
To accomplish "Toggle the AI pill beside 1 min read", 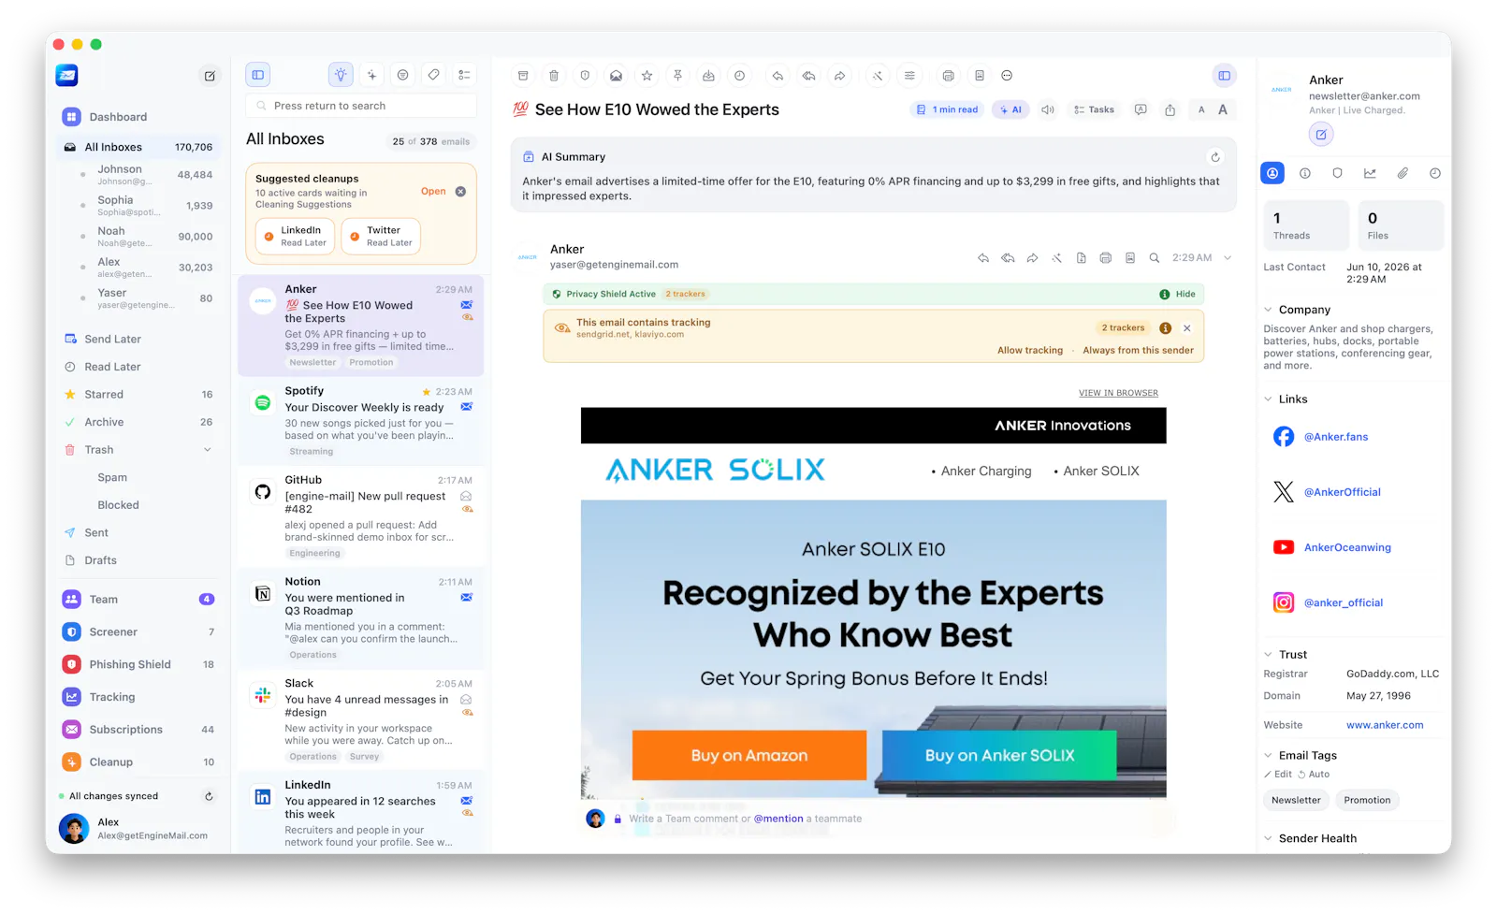I will tap(1010, 109).
